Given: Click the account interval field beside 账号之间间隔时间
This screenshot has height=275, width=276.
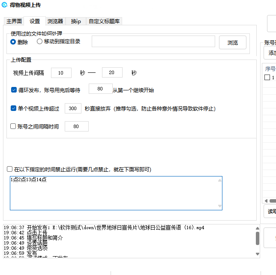Looking at the screenshot, I should 77,126.
